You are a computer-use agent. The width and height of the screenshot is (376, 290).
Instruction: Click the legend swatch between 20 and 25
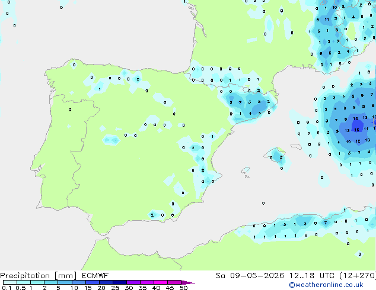tap(106, 282)
